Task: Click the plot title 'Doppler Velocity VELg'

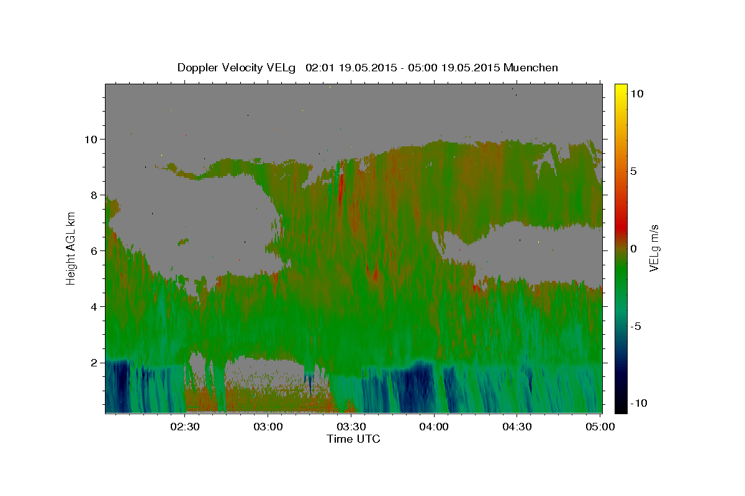Action: (237, 68)
